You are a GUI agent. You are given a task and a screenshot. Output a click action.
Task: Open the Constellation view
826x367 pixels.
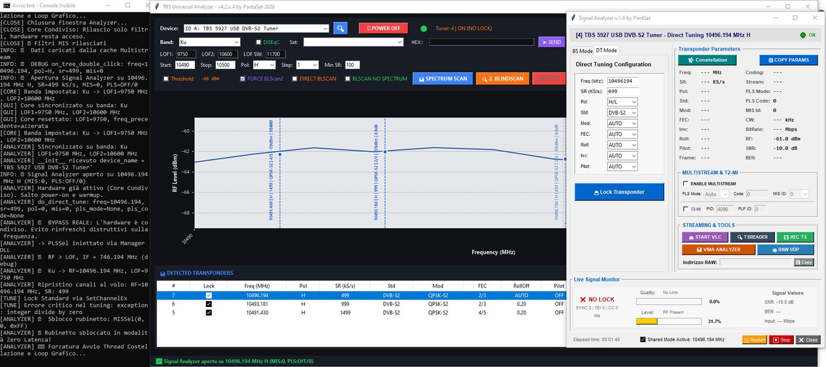(x=707, y=60)
